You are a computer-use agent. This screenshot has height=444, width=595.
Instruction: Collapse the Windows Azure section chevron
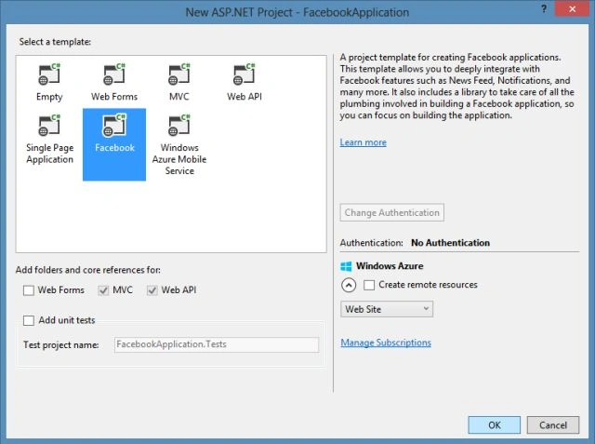click(349, 285)
